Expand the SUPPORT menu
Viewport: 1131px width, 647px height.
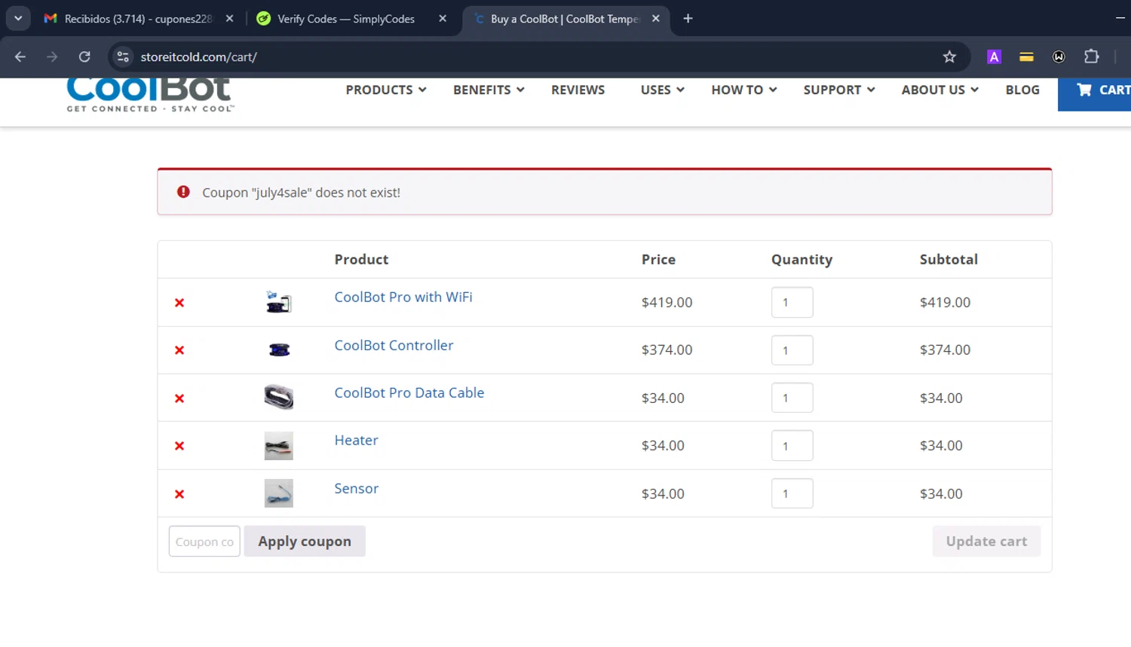839,90
